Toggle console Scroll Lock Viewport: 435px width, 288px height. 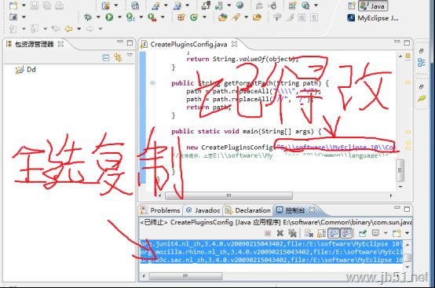(321, 233)
